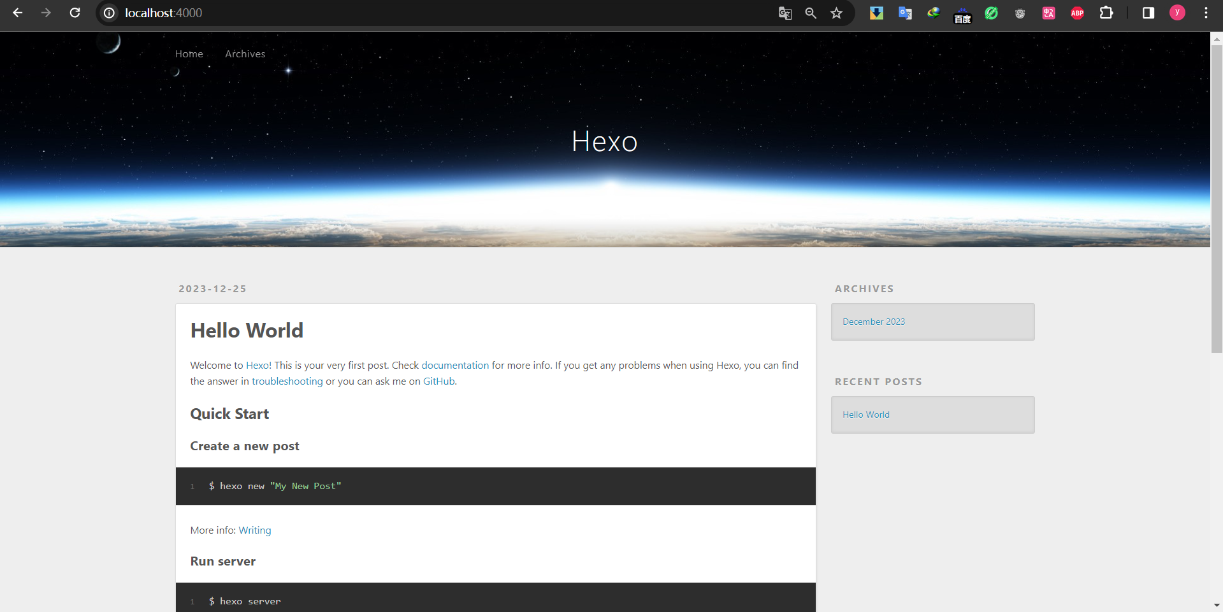Open the troubleshooting link
The width and height of the screenshot is (1223, 612).
point(287,381)
